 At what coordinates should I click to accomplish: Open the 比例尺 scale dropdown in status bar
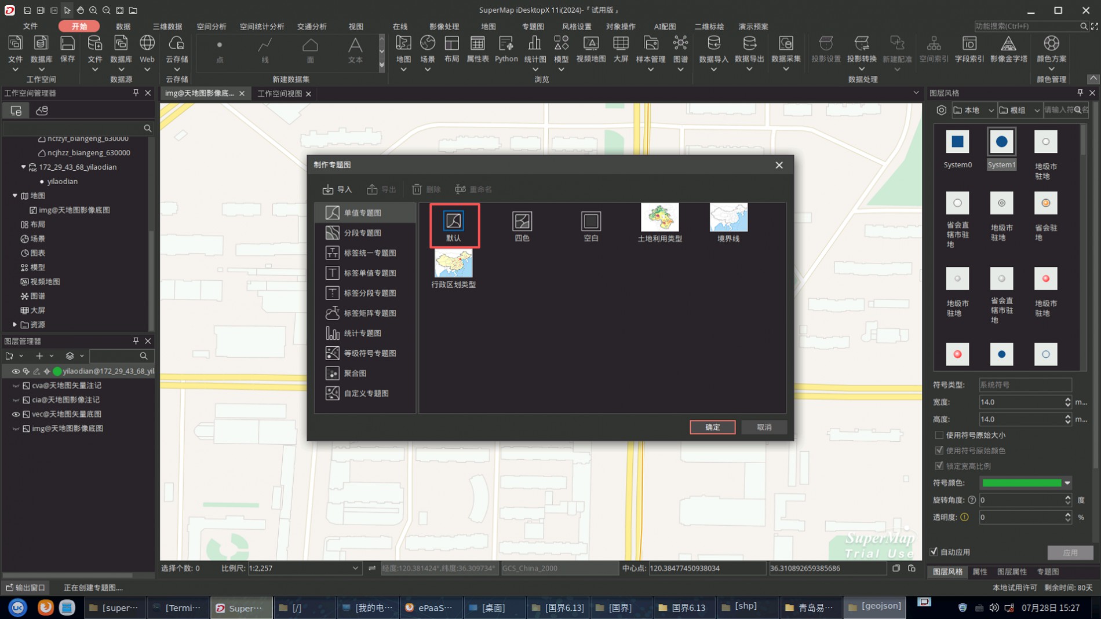click(x=355, y=569)
